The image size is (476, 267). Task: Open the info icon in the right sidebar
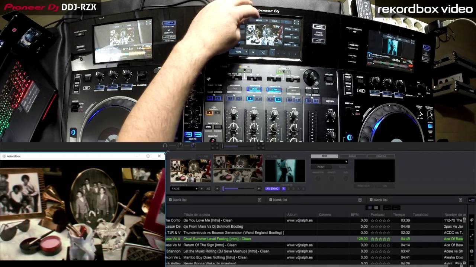coord(472,251)
